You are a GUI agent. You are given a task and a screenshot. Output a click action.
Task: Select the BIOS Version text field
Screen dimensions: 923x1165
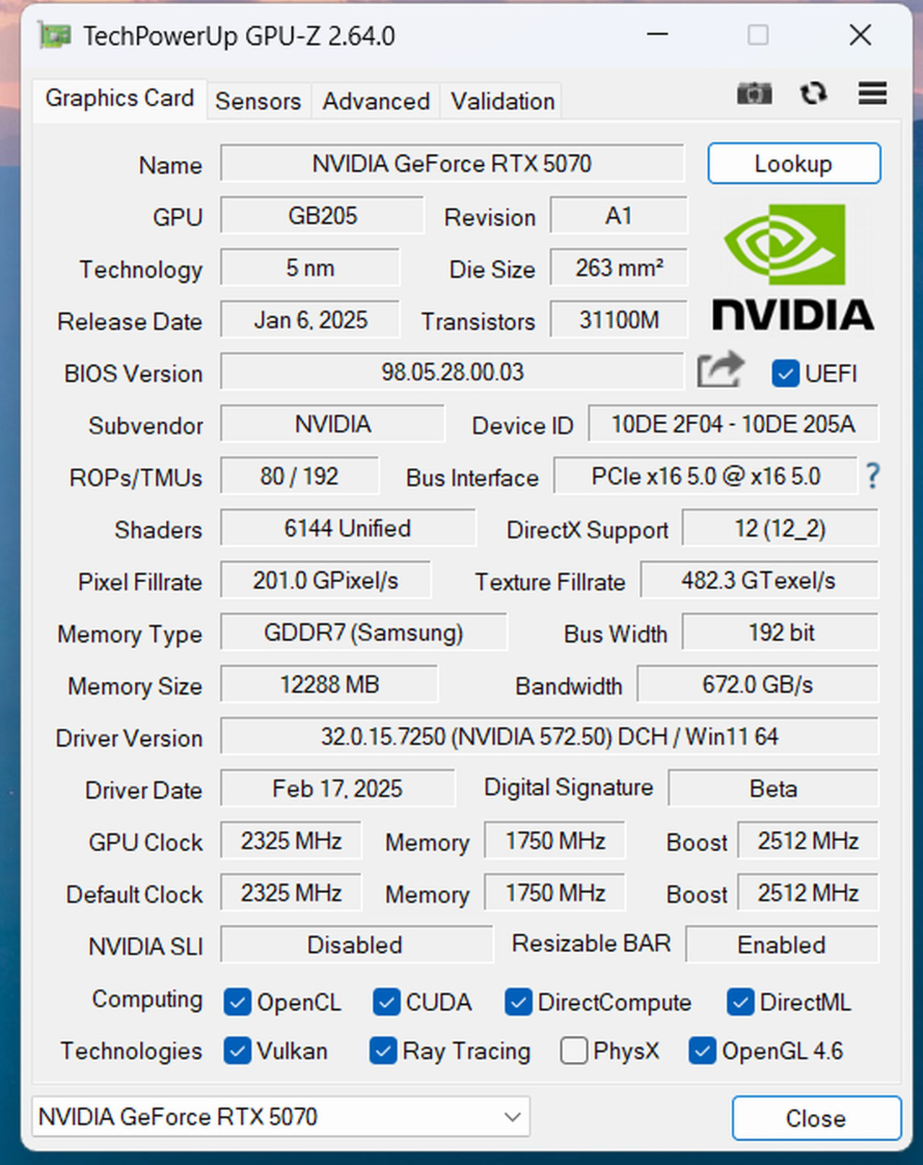click(x=453, y=372)
